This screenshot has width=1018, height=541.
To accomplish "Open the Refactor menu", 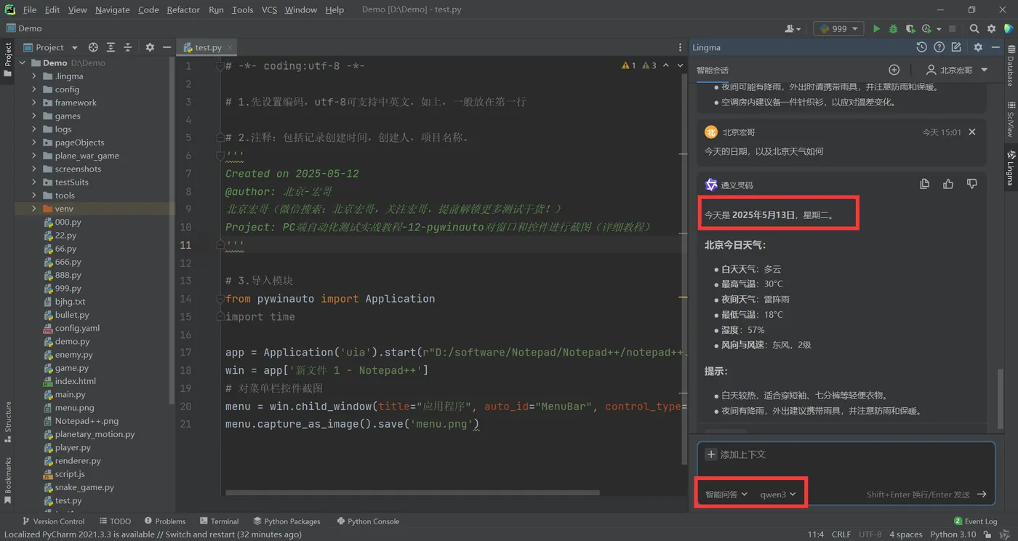I will pyautogui.click(x=183, y=9).
